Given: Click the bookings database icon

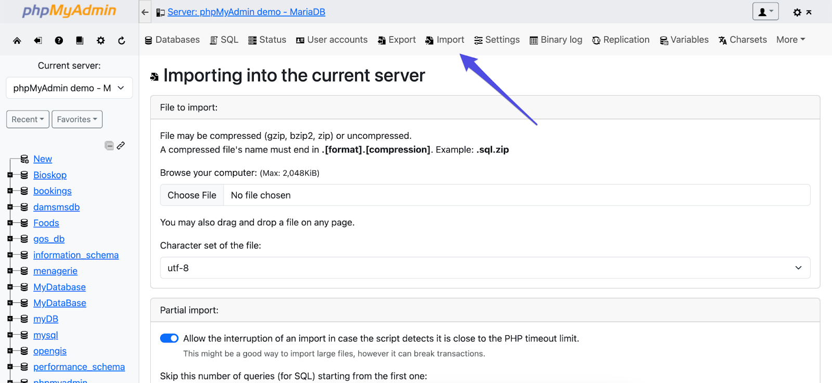Looking at the screenshot, I should (x=24, y=191).
